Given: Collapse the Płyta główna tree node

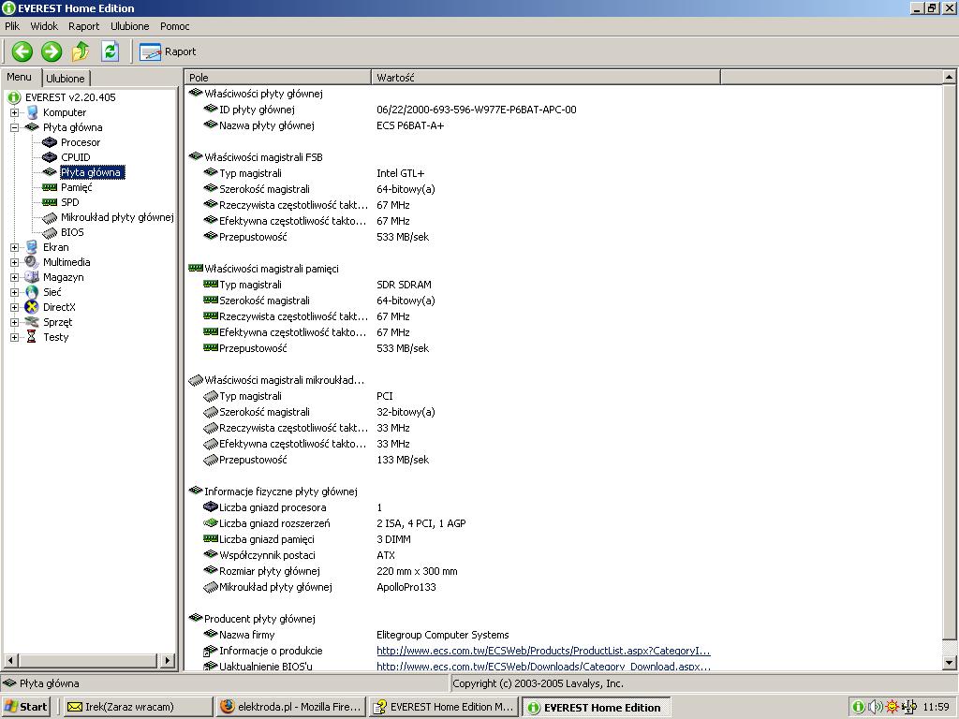Looking at the screenshot, I should (x=14, y=127).
